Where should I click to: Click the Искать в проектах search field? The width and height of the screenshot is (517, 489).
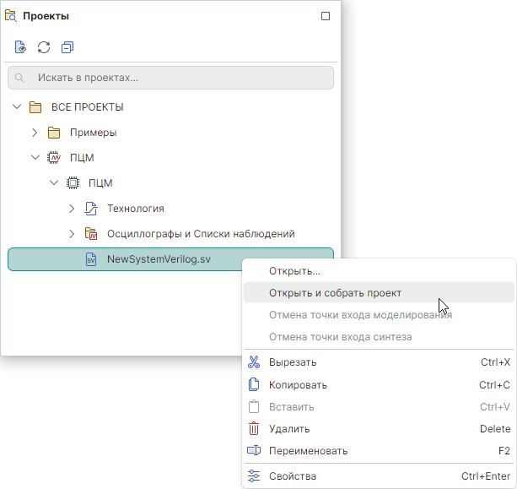pyautogui.click(x=177, y=78)
